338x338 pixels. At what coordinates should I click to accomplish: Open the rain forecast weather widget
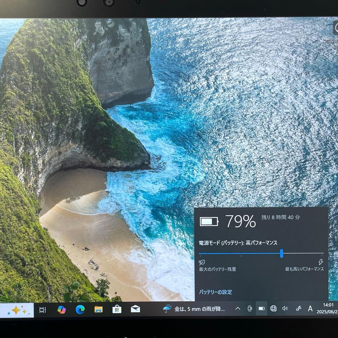pyautogui.click(x=194, y=309)
